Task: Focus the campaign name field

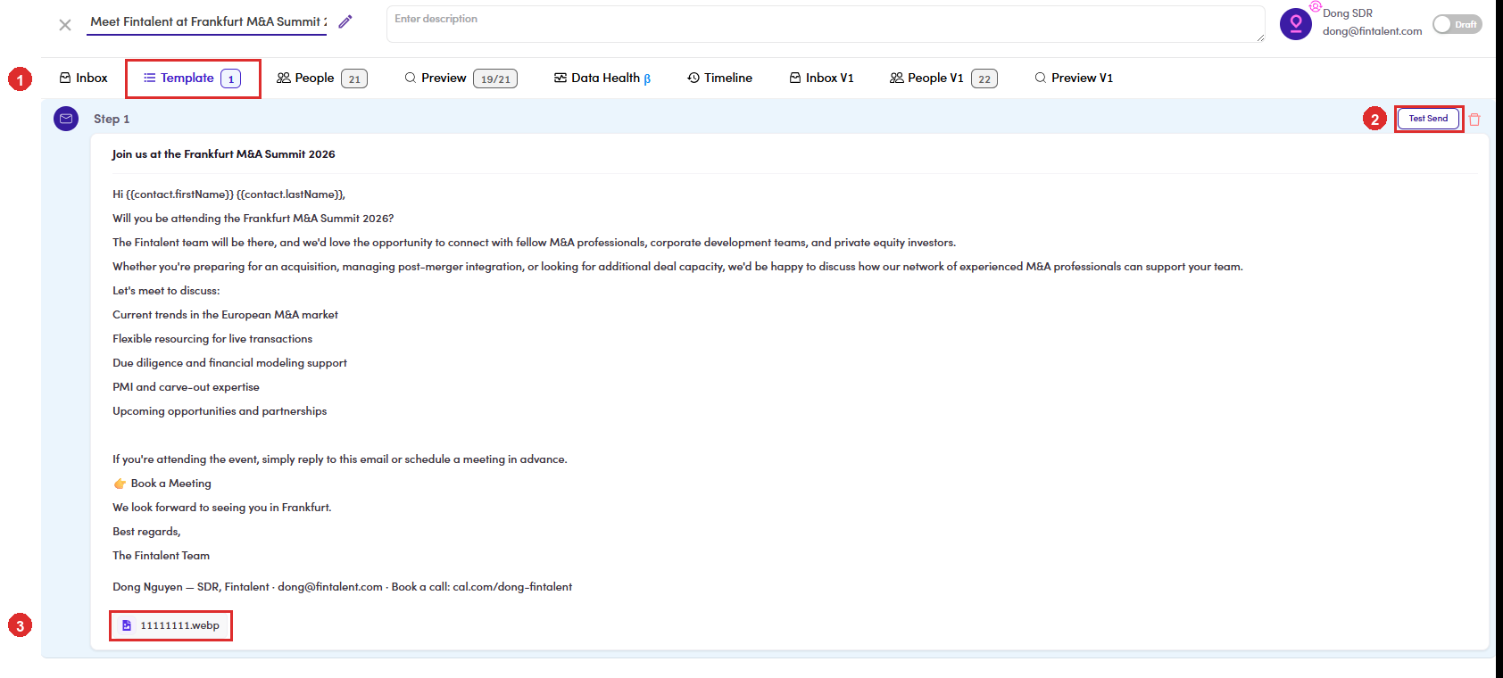Action: [207, 22]
